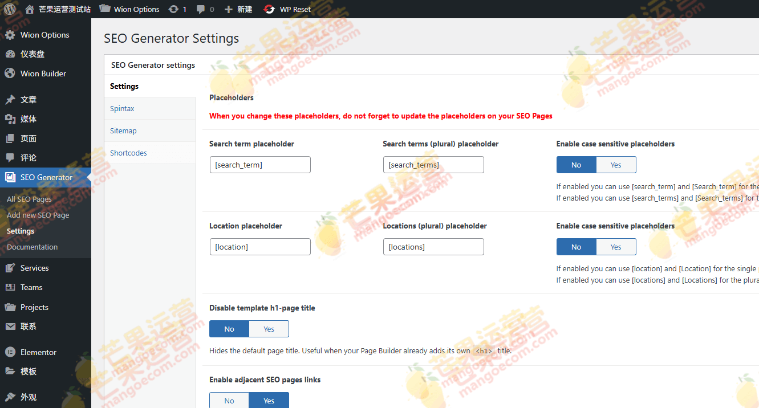Click inside the Location placeholder field
Screen dimensions: 759x408
click(x=259, y=246)
